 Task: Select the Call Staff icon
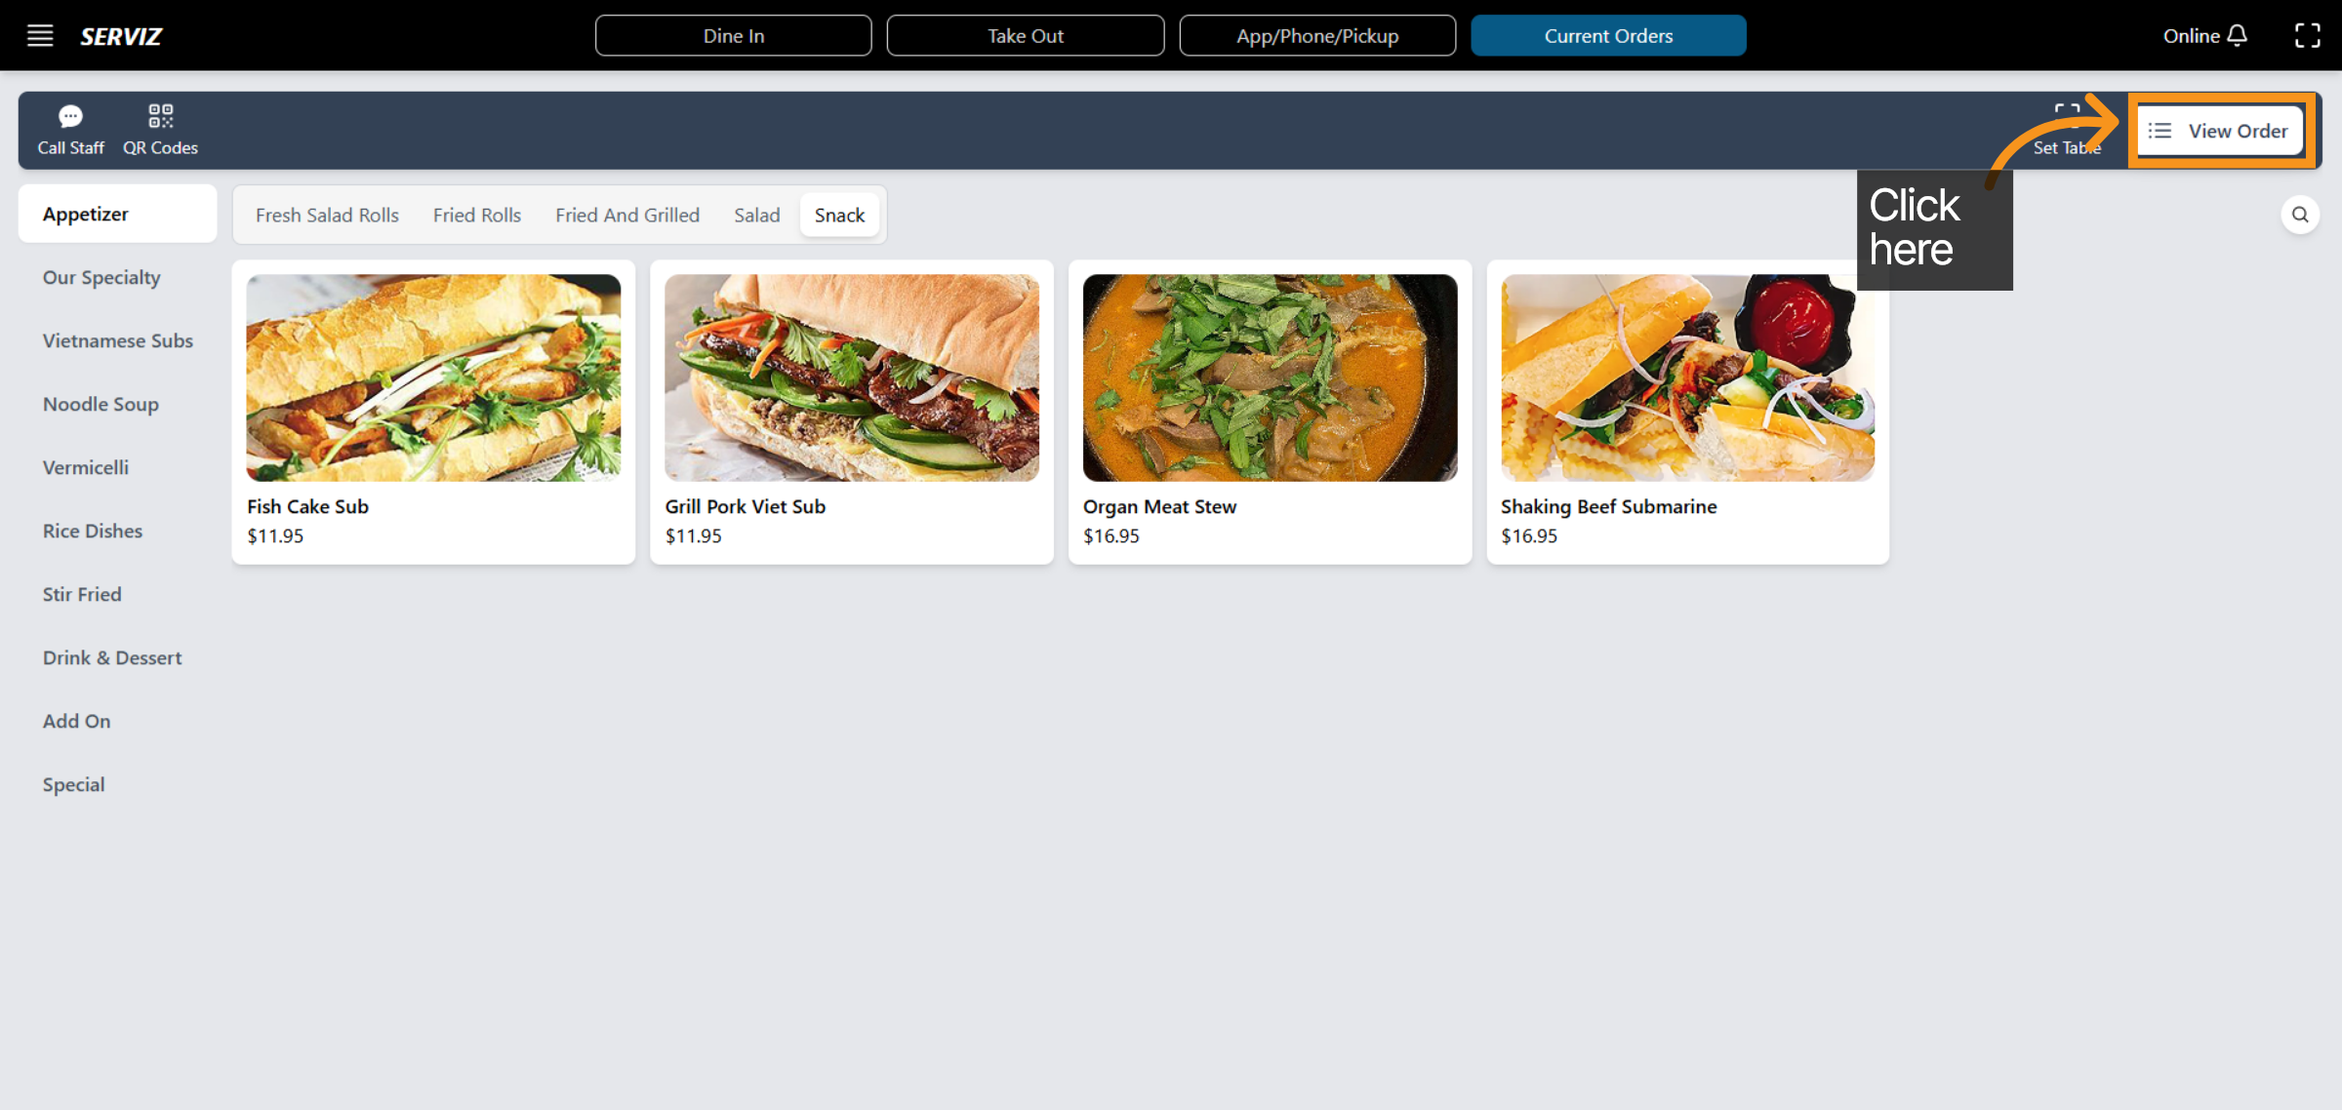70,128
